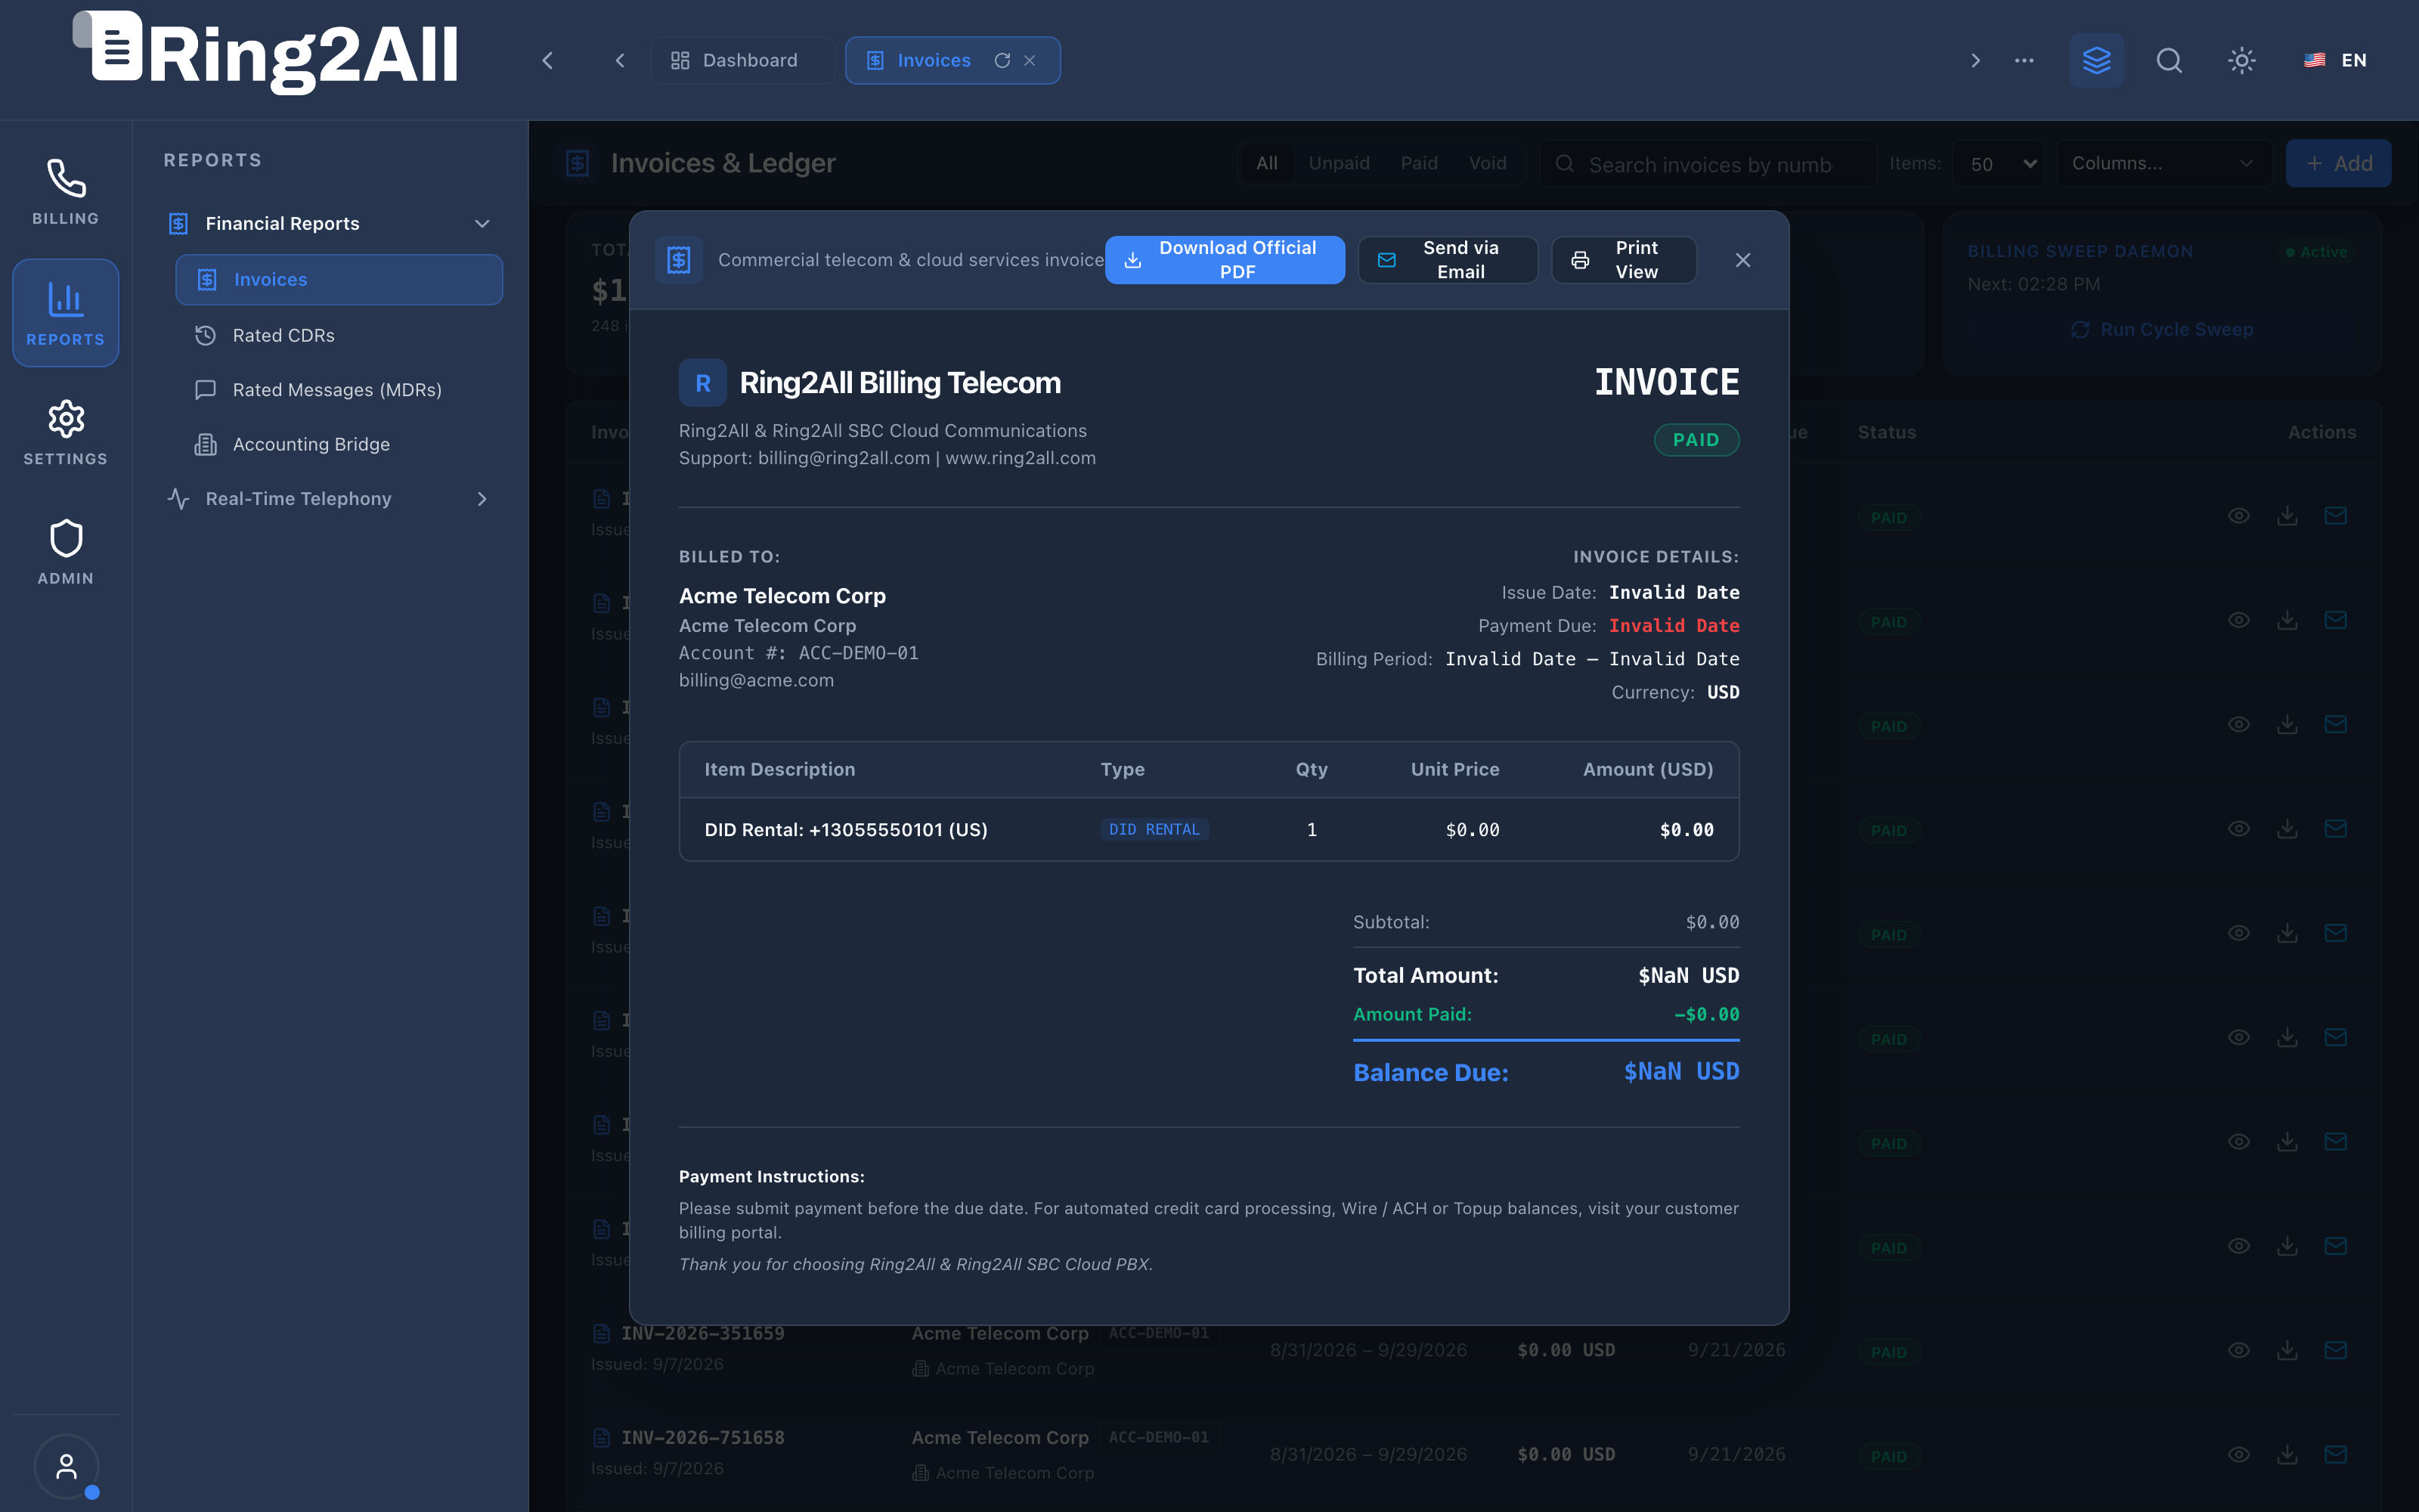Email invoice INV-2026-751658

click(x=2335, y=1454)
